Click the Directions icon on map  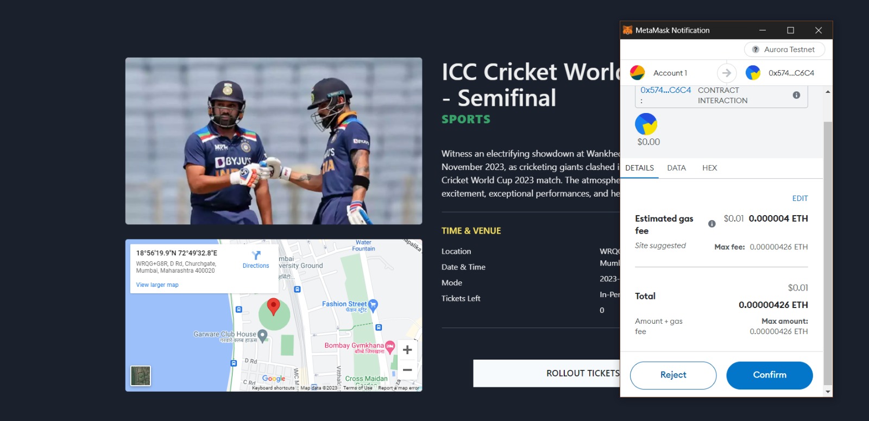[256, 255]
